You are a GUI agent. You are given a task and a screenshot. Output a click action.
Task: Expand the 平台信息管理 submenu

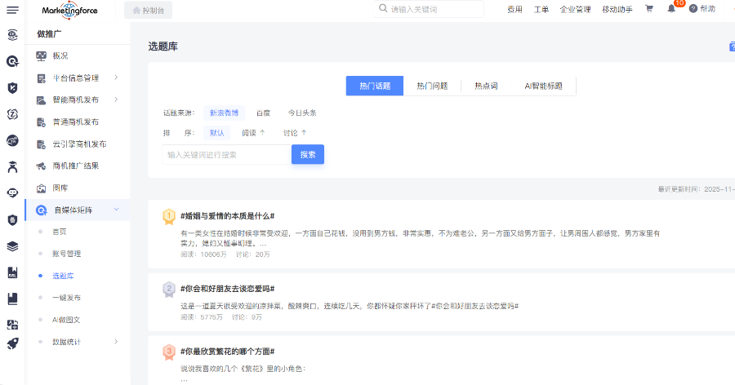[x=116, y=78]
